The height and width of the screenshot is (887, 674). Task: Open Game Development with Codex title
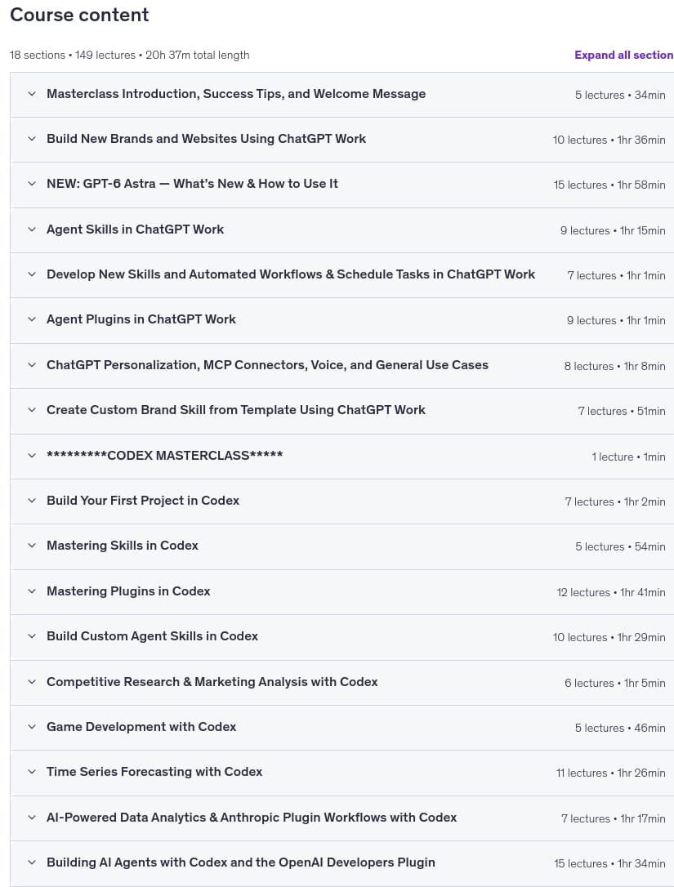coord(141,727)
